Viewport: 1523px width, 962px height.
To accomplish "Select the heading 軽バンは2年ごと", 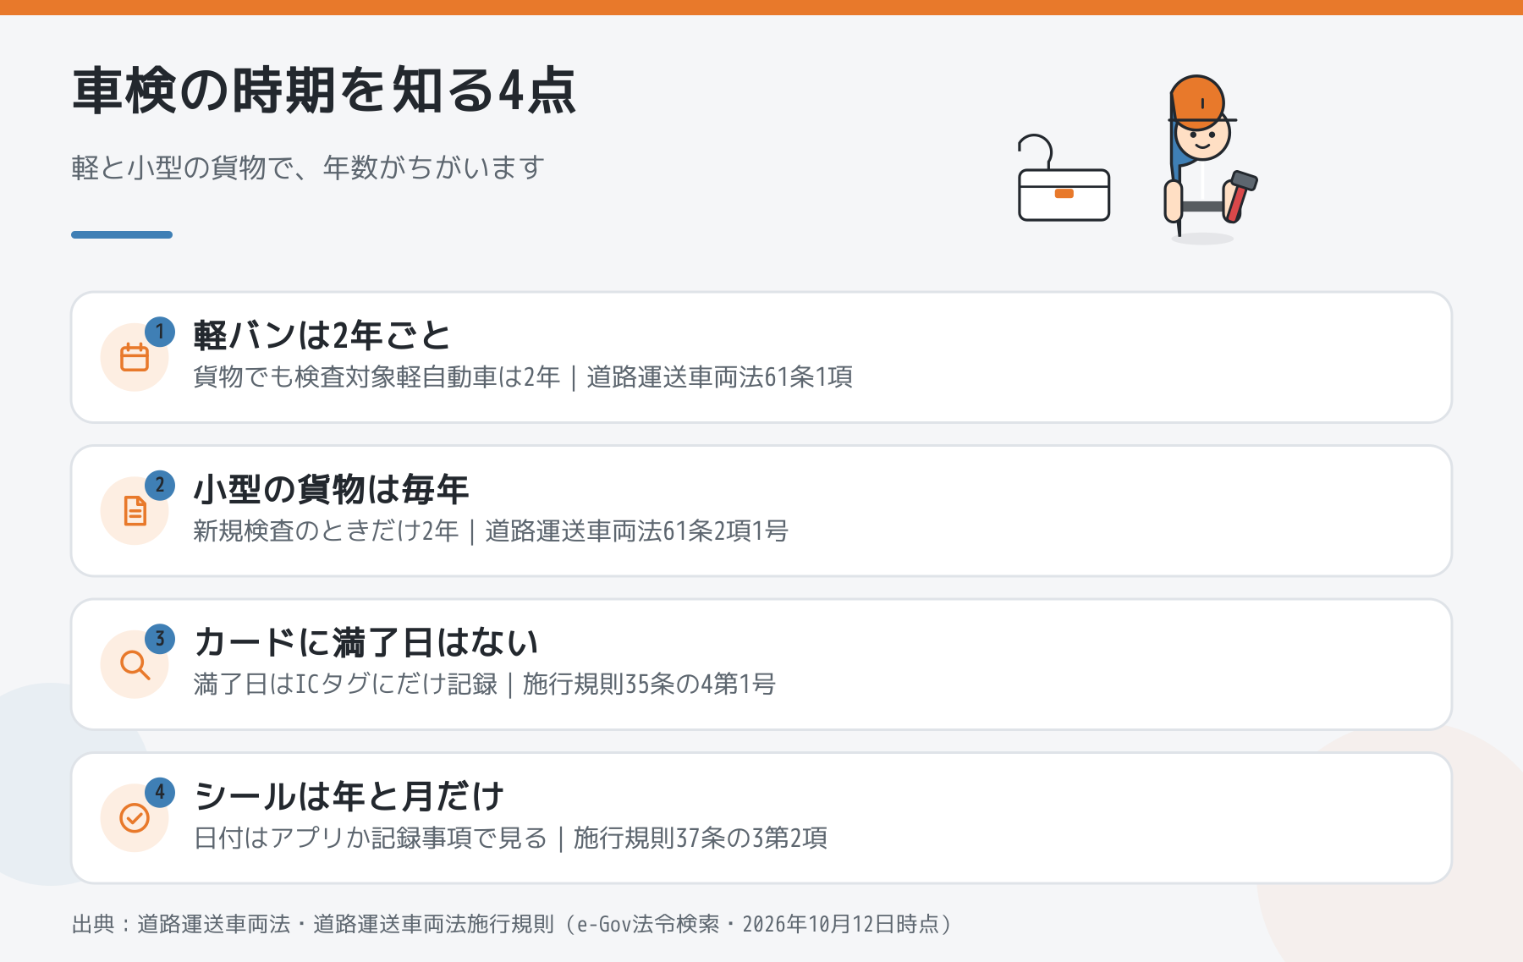I will tap(322, 336).
